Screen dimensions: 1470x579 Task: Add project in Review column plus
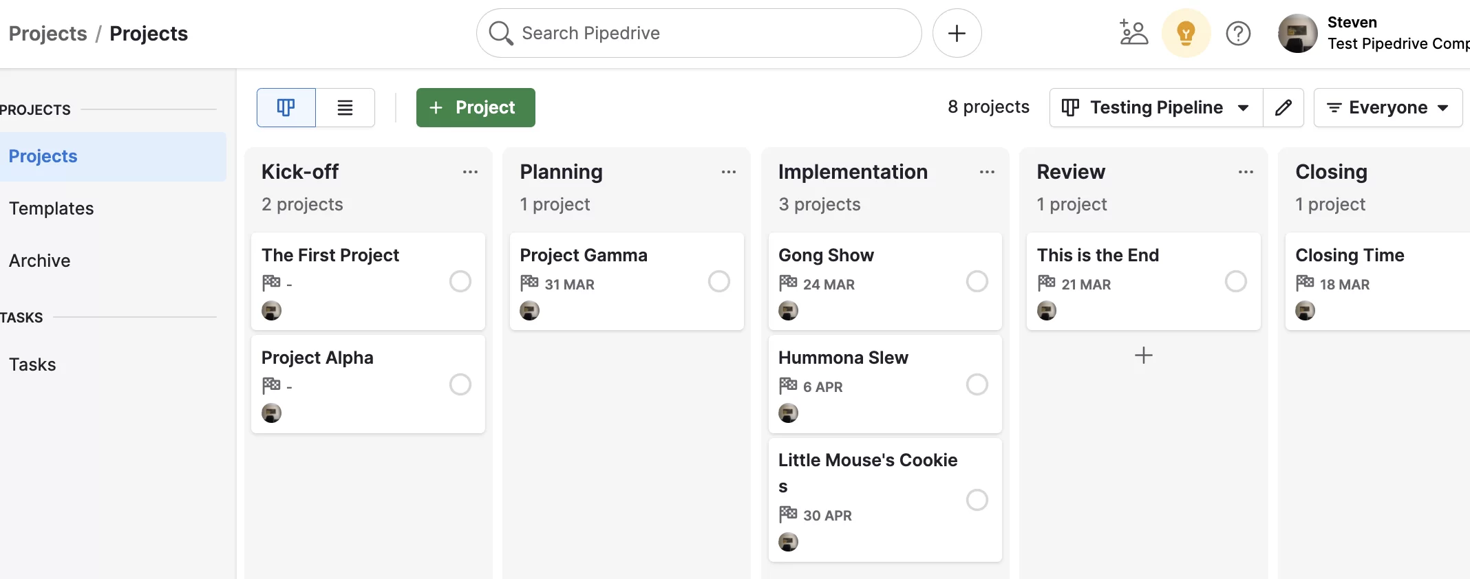1143,356
